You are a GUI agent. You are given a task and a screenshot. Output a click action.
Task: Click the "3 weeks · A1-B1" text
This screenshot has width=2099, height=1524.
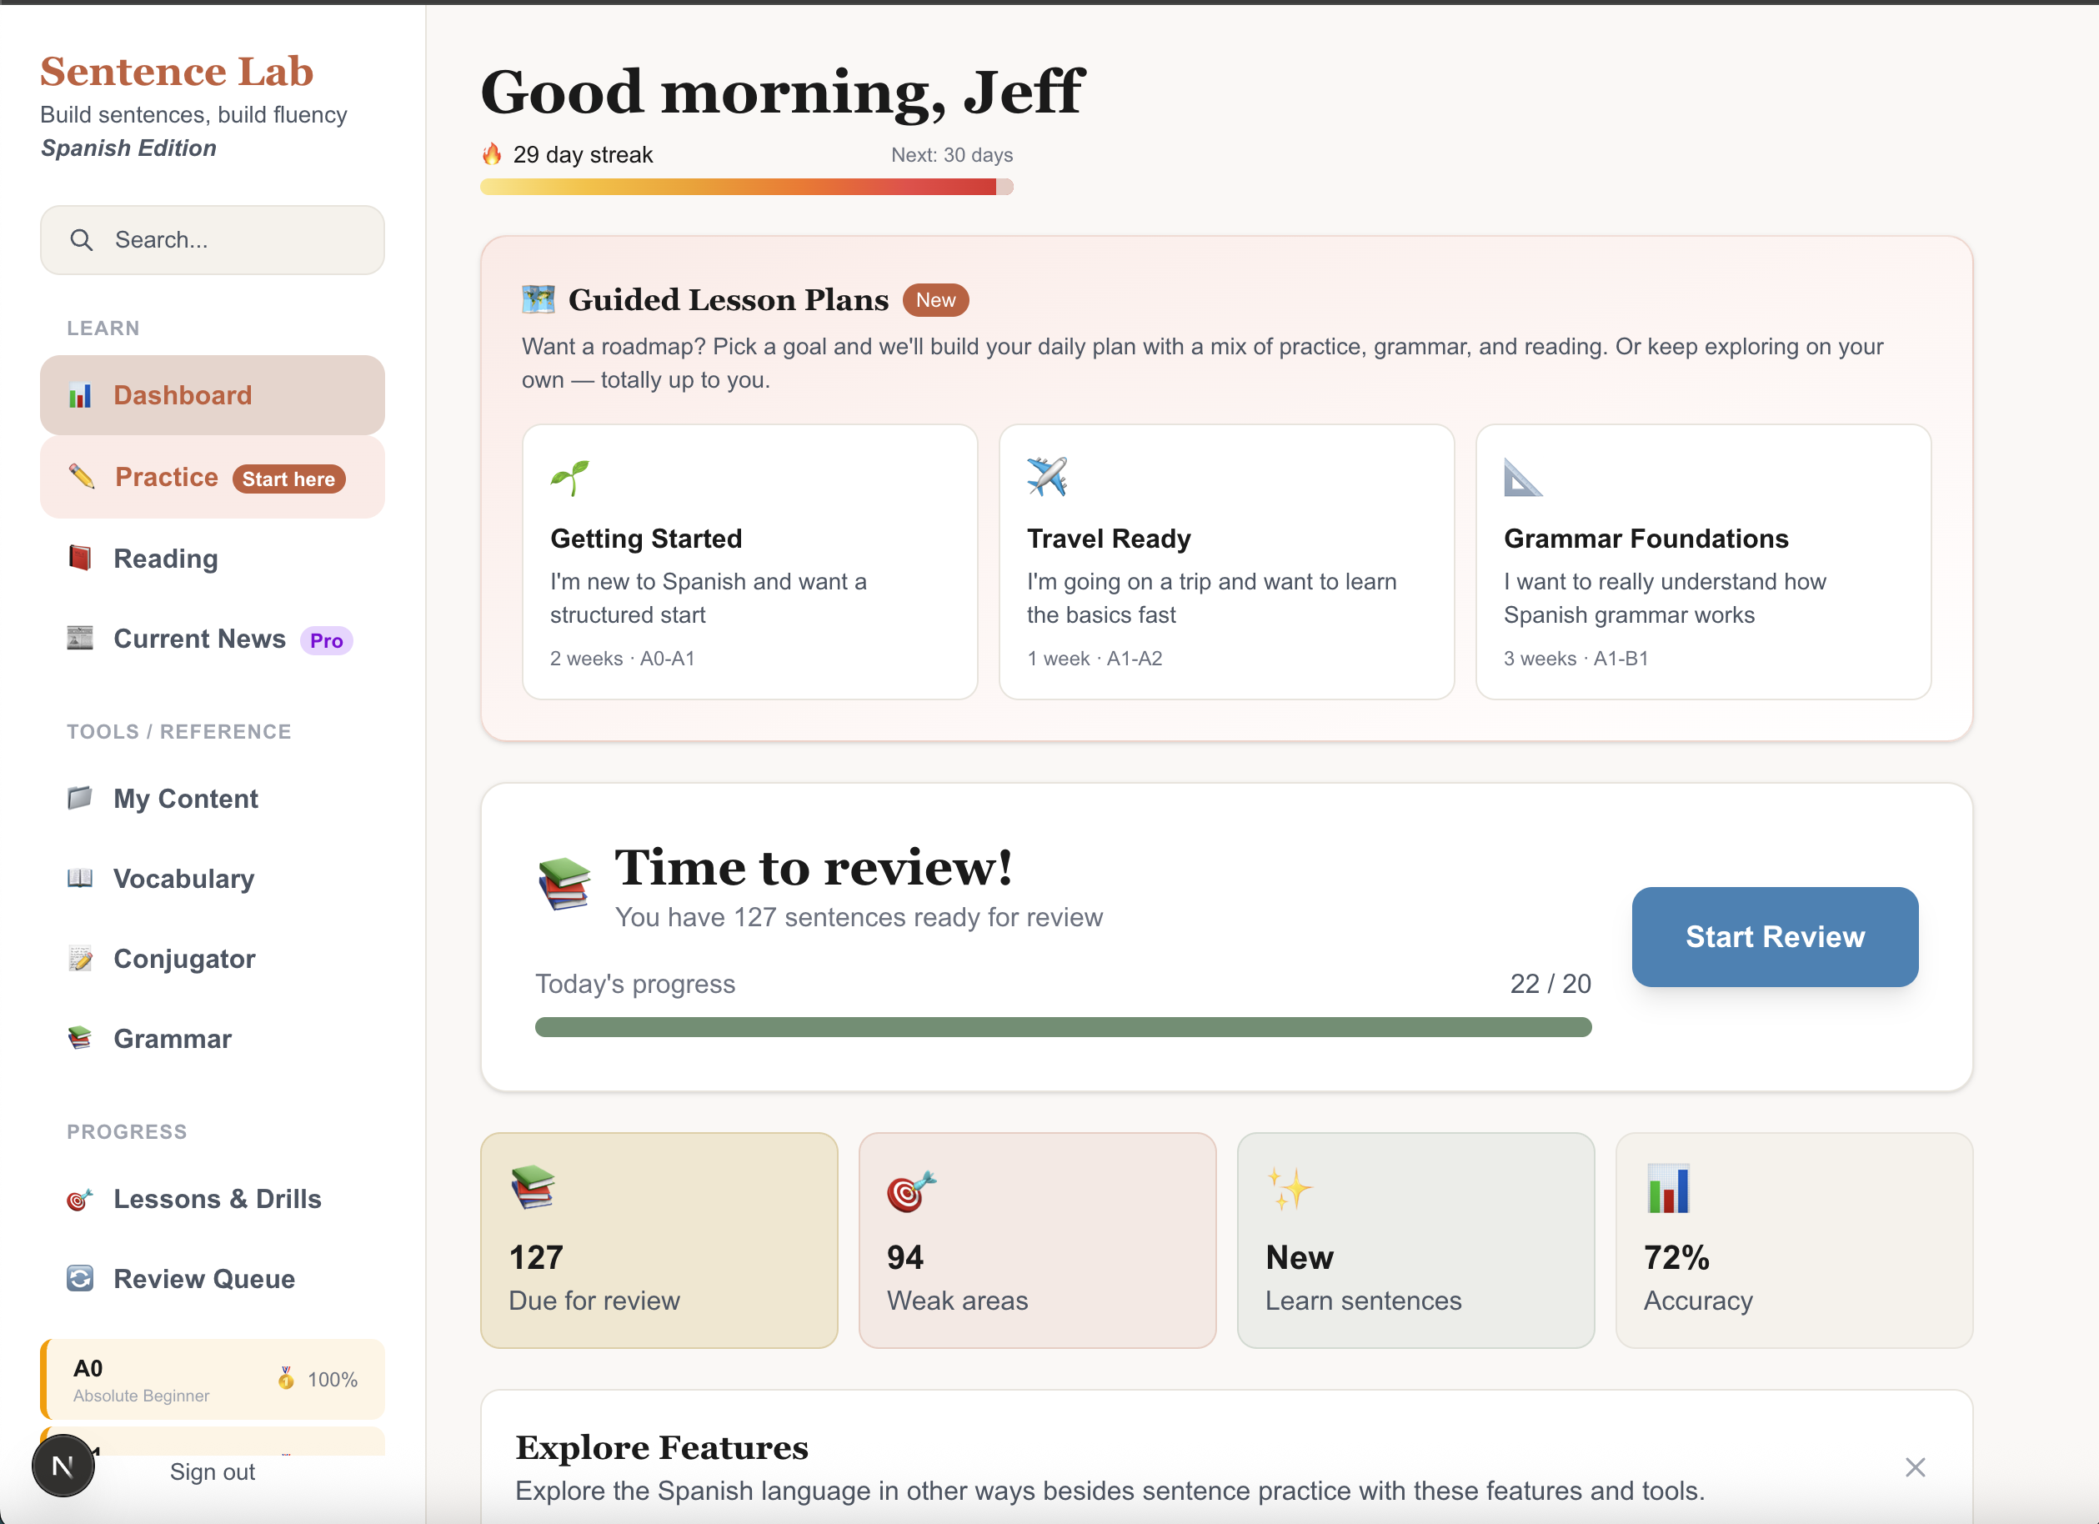(1576, 658)
